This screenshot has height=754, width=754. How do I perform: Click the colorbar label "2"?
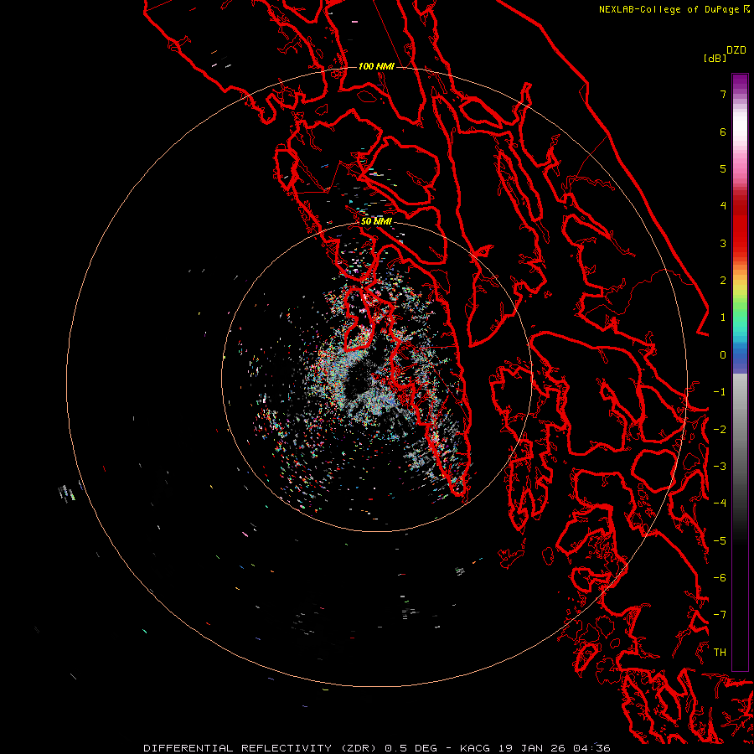(x=723, y=281)
